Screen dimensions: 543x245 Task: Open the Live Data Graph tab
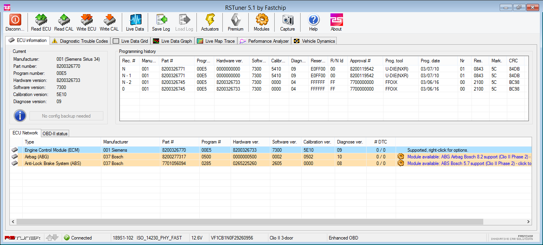pos(172,41)
